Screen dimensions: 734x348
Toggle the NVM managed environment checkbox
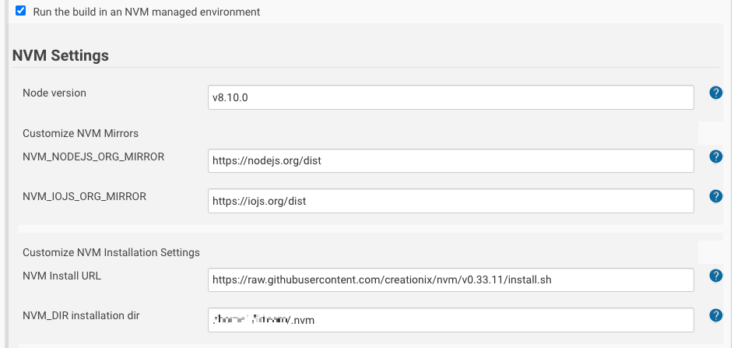[x=21, y=11]
